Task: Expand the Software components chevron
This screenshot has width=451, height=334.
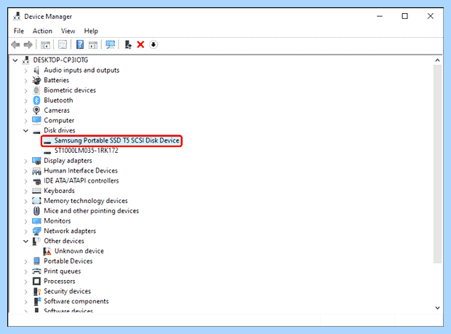Action: click(26, 302)
